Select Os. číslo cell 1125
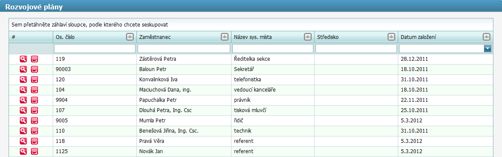502x157 pixels. click(x=95, y=151)
